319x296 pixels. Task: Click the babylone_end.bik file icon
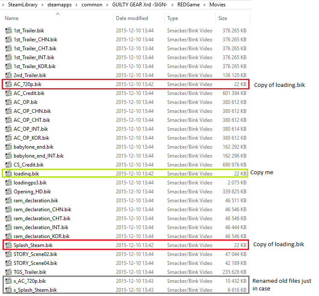[x=9, y=147]
